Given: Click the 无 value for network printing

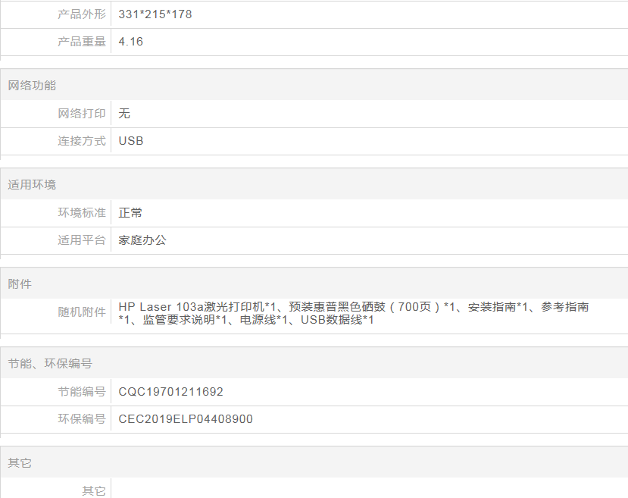Looking at the screenshot, I should tap(125, 114).
